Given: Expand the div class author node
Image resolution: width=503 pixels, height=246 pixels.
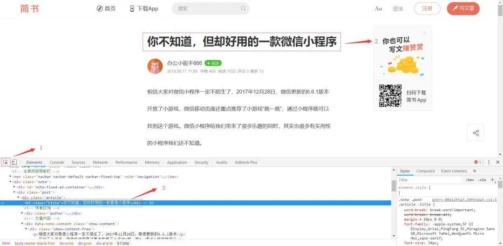Looking at the screenshot, I should 22,213.
